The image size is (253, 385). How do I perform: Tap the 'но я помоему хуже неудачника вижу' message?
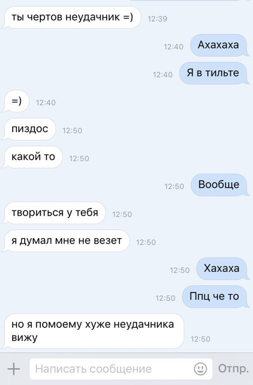(x=93, y=331)
